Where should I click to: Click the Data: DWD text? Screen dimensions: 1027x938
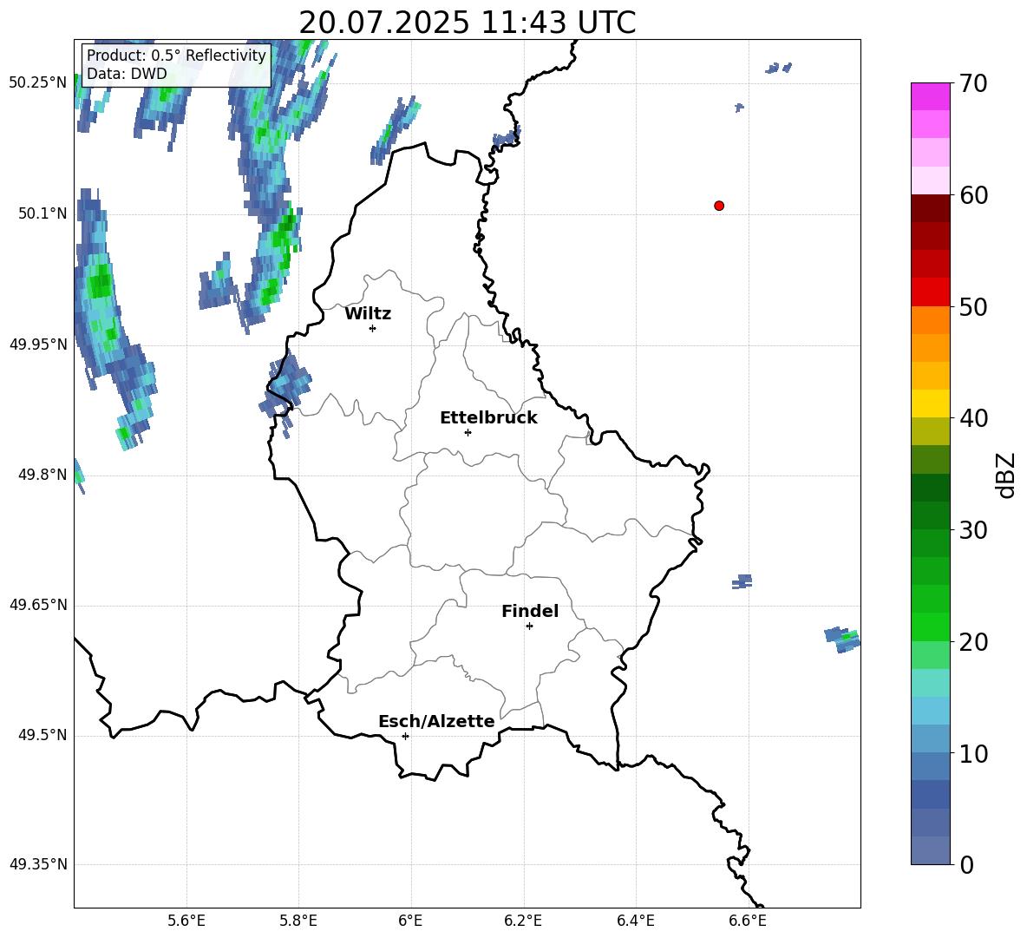pyautogui.click(x=127, y=74)
